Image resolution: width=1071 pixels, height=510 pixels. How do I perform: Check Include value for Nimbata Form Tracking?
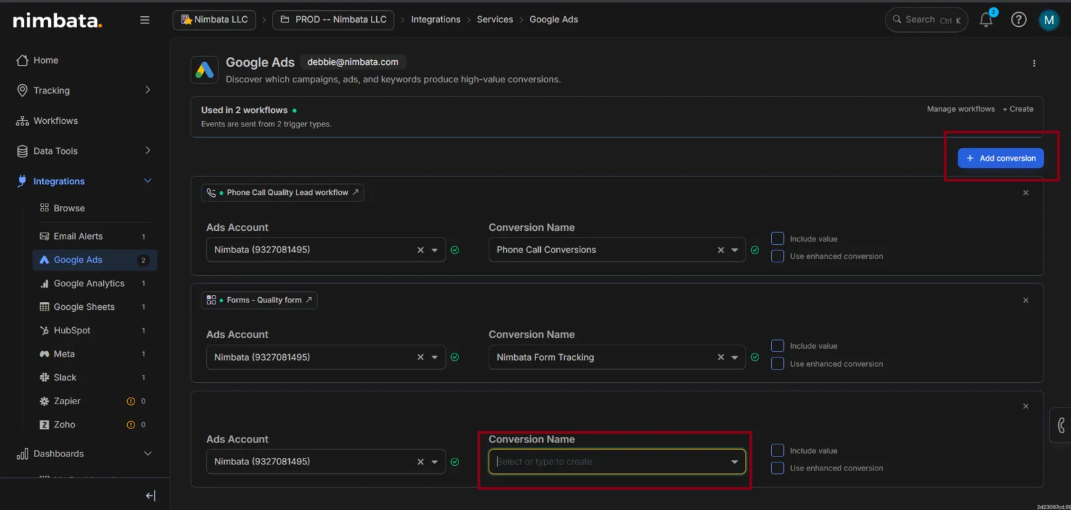point(777,346)
